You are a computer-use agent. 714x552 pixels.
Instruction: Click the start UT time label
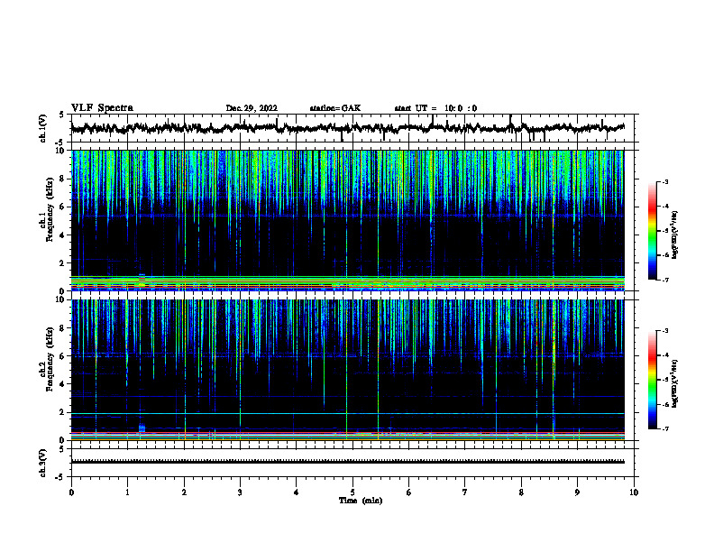pyautogui.click(x=435, y=108)
